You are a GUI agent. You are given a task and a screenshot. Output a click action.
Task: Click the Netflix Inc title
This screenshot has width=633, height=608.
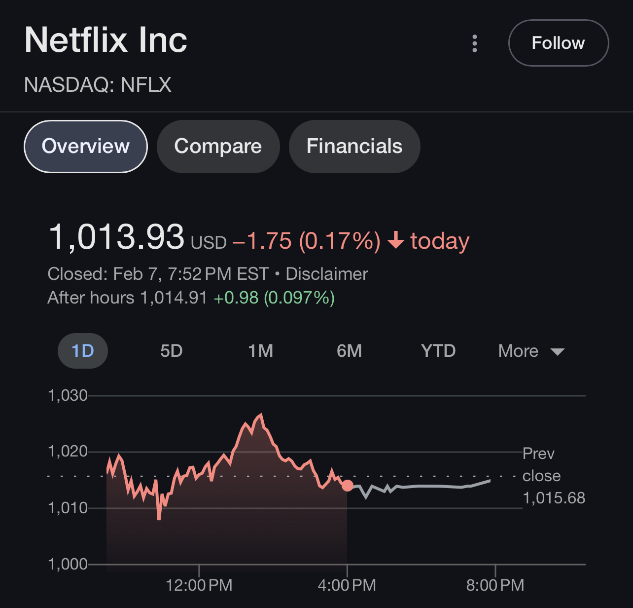coord(106,40)
